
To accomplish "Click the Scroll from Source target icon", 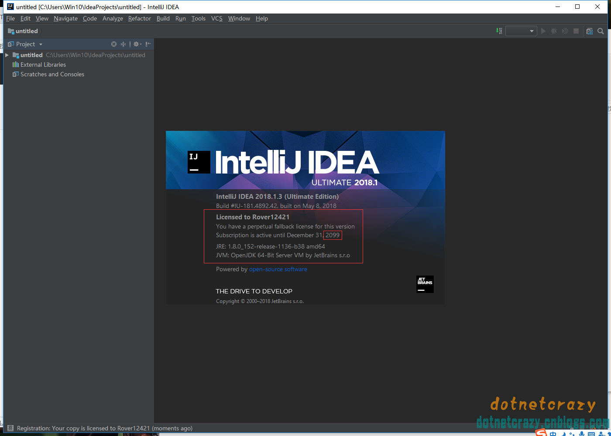I will click(114, 44).
